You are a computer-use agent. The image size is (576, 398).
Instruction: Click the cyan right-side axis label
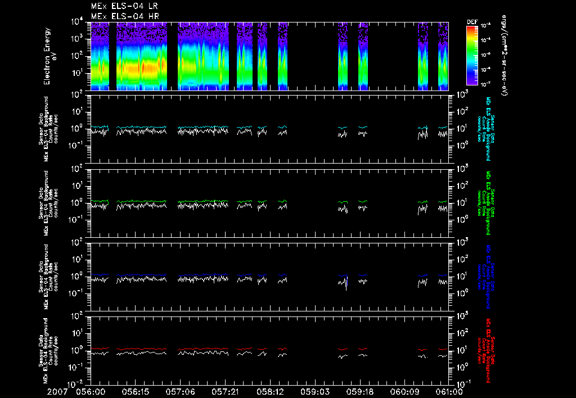click(485, 129)
